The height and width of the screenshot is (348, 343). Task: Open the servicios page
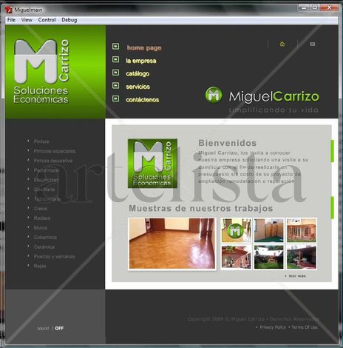point(137,87)
